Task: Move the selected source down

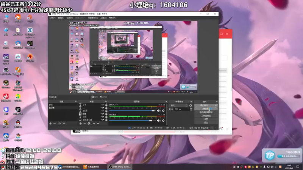Action: pyautogui.click(x=98, y=124)
